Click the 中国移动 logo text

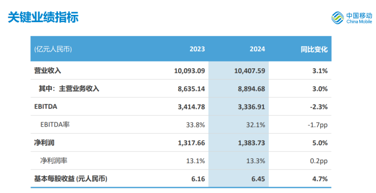359,16
